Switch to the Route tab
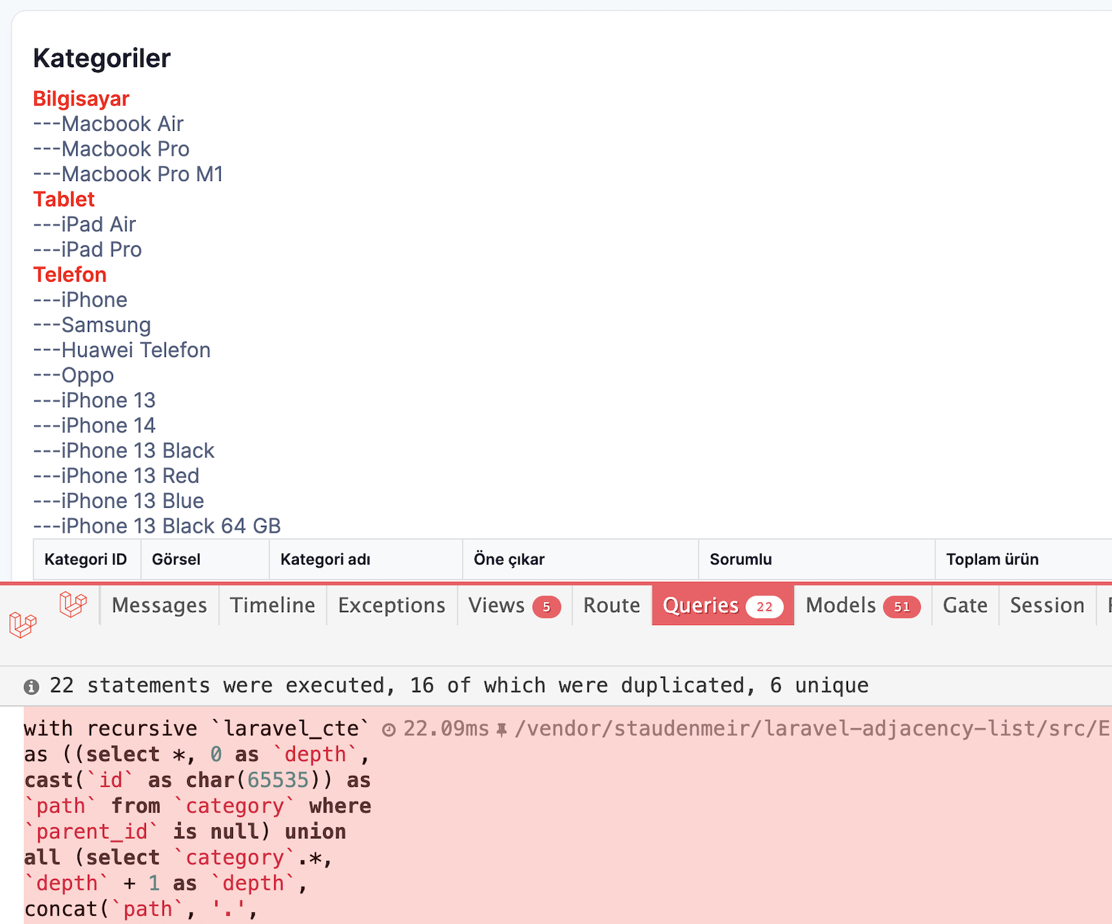The width and height of the screenshot is (1112, 924). coord(612,605)
